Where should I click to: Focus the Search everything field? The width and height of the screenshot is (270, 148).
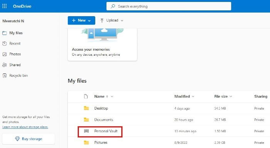click(169, 7)
